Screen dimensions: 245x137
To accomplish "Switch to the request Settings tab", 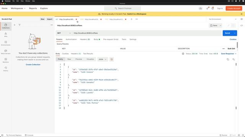I will [x=133, y=40].
